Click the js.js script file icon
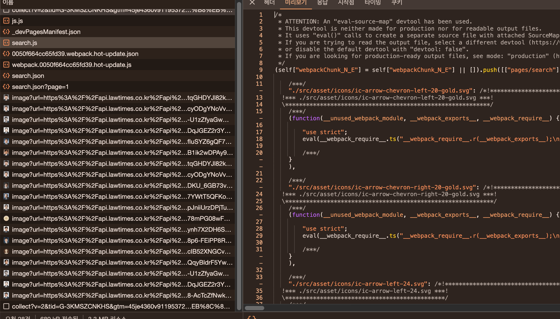Image resolution: width=560 pixels, height=319 pixels. pos(6,21)
